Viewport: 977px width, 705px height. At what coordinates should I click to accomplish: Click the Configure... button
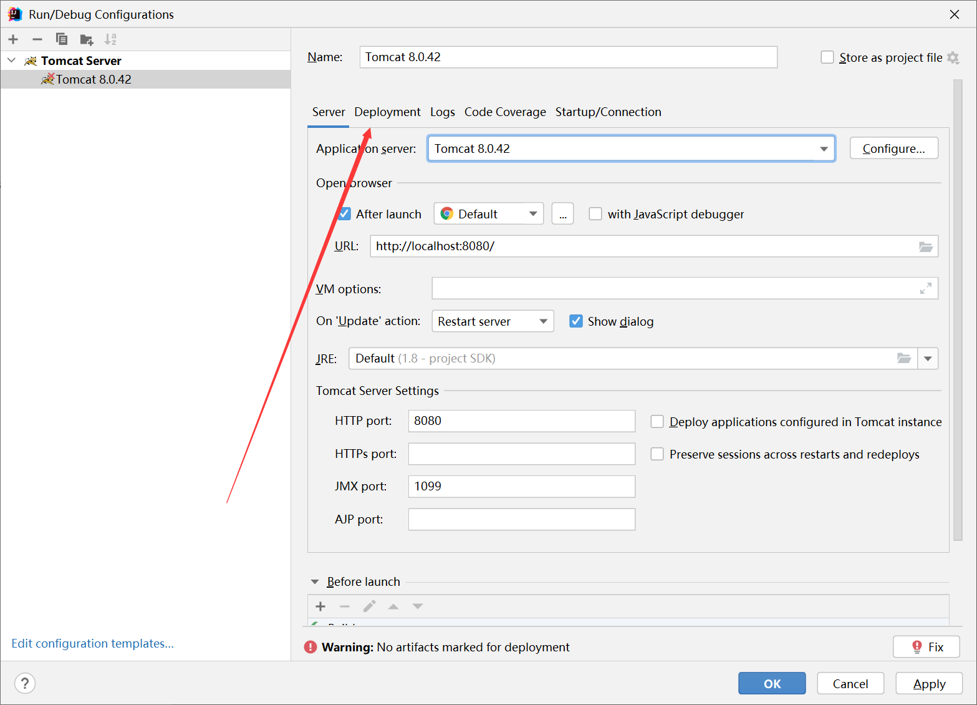pos(894,148)
